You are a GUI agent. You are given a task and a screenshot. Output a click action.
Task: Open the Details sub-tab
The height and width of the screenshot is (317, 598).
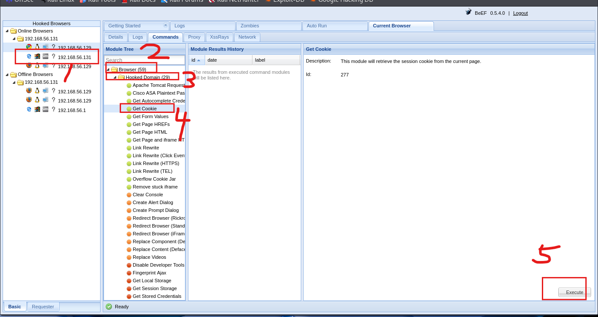(x=116, y=37)
